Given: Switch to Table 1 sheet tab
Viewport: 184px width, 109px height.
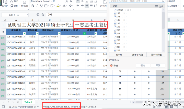Looking at the screenshot, I should [28, 102].
